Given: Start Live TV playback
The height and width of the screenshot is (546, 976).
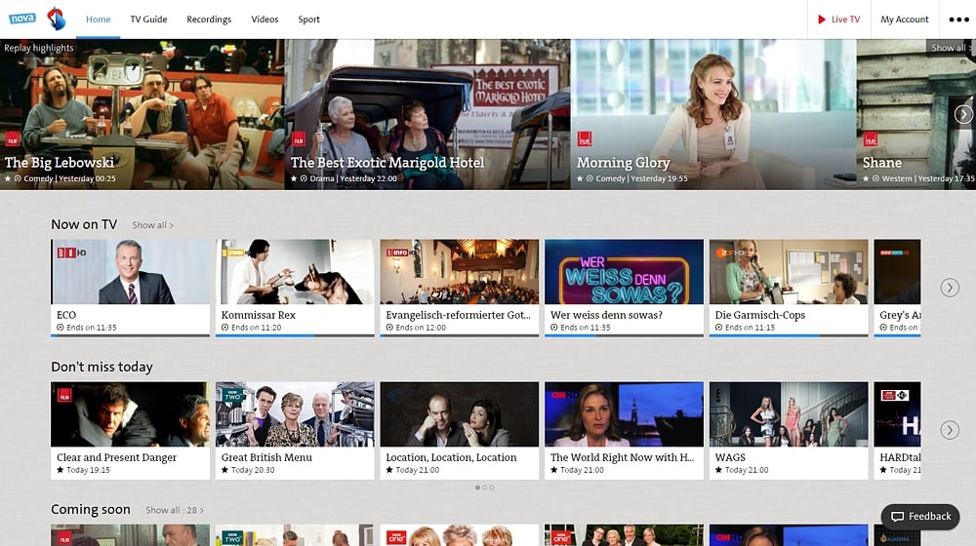Looking at the screenshot, I should click(839, 19).
